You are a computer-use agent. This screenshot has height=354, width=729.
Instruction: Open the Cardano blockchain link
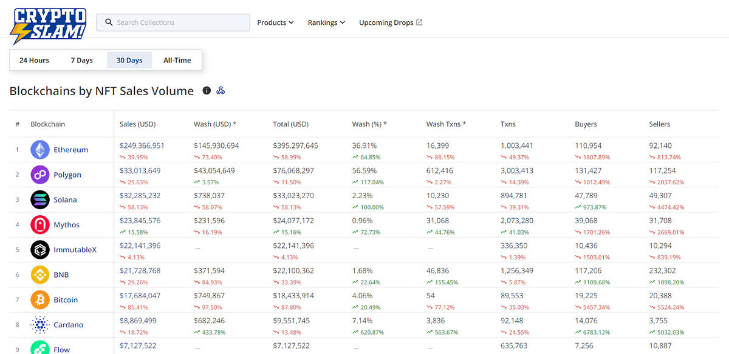coord(68,325)
